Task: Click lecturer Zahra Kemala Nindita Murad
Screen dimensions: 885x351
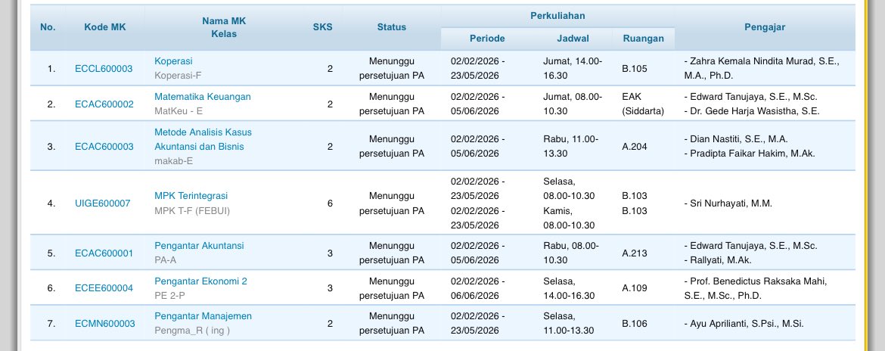Action: (x=762, y=69)
